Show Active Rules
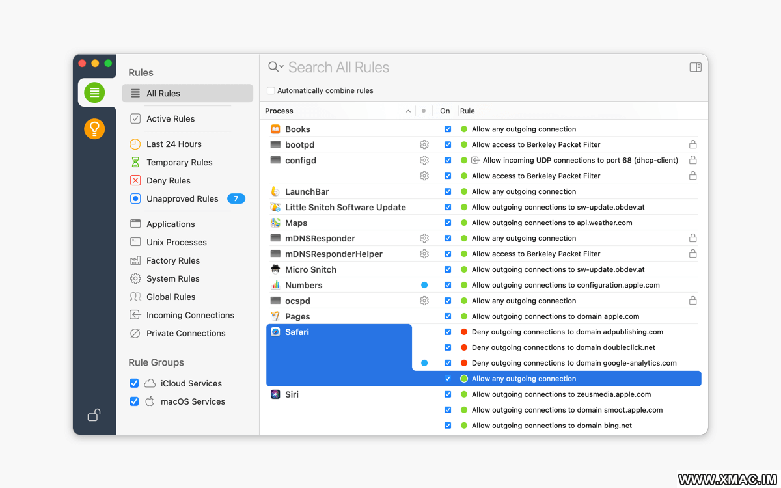Image resolution: width=781 pixels, height=488 pixels. tap(171, 118)
